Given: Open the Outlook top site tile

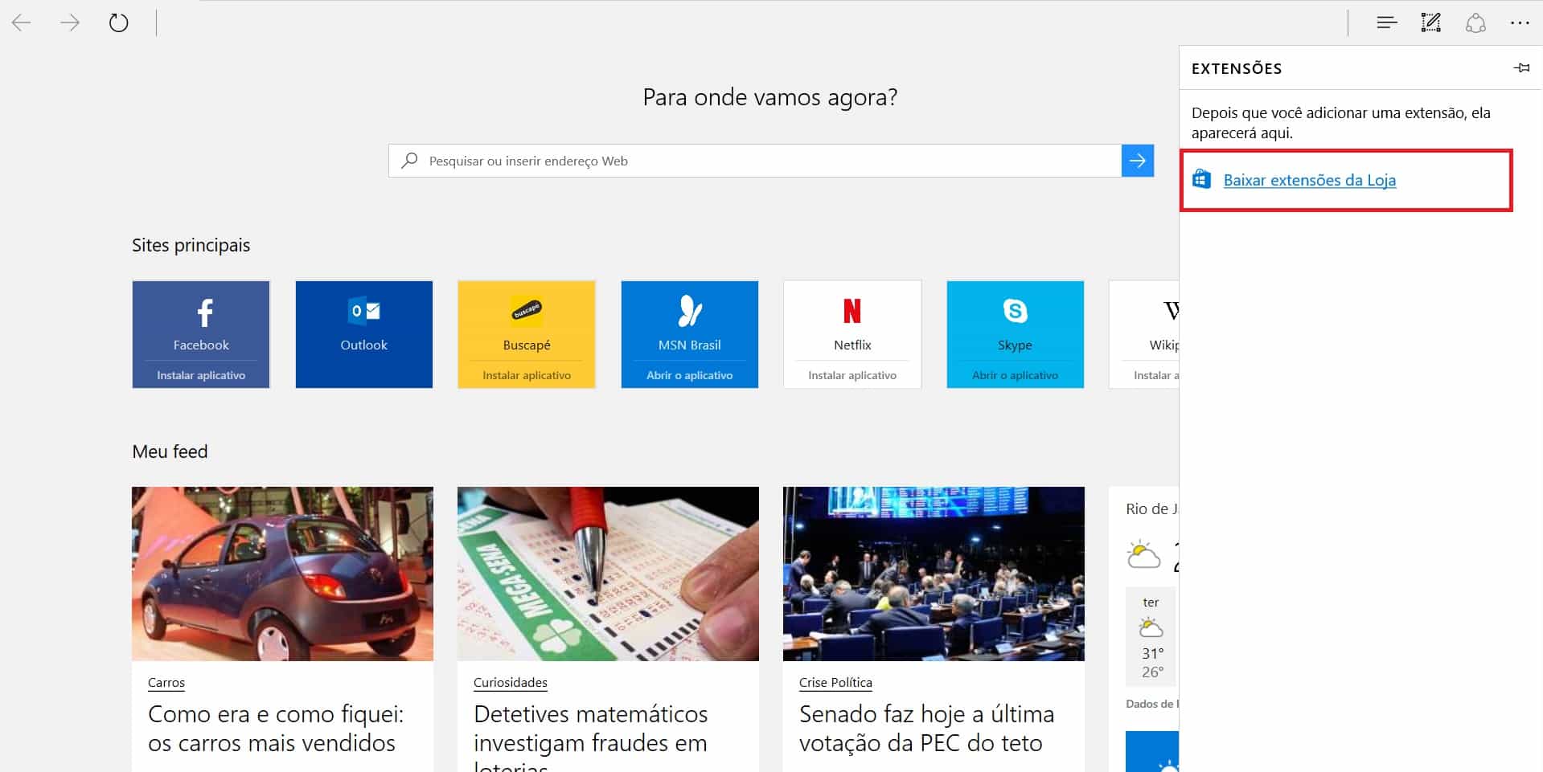Looking at the screenshot, I should pyautogui.click(x=363, y=334).
